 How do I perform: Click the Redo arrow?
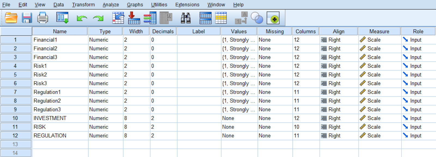[x=98, y=18]
